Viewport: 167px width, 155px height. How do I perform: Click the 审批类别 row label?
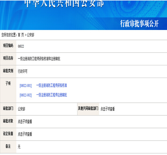click(8, 71)
